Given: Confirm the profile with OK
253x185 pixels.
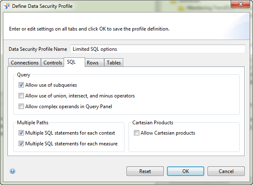Looking at the screenshot, I should pyautogui.click(x=186, y=171).
